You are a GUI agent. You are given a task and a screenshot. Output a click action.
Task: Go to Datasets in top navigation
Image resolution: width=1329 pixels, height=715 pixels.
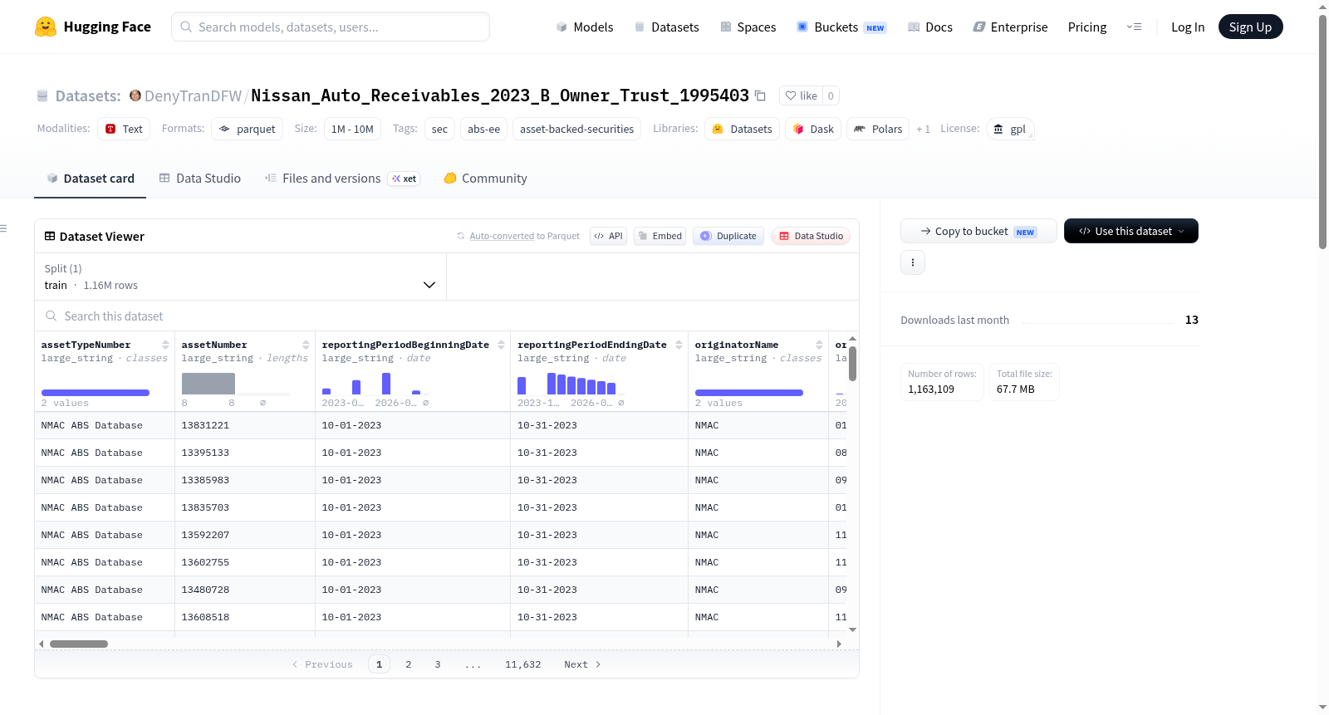click(666, 27)
